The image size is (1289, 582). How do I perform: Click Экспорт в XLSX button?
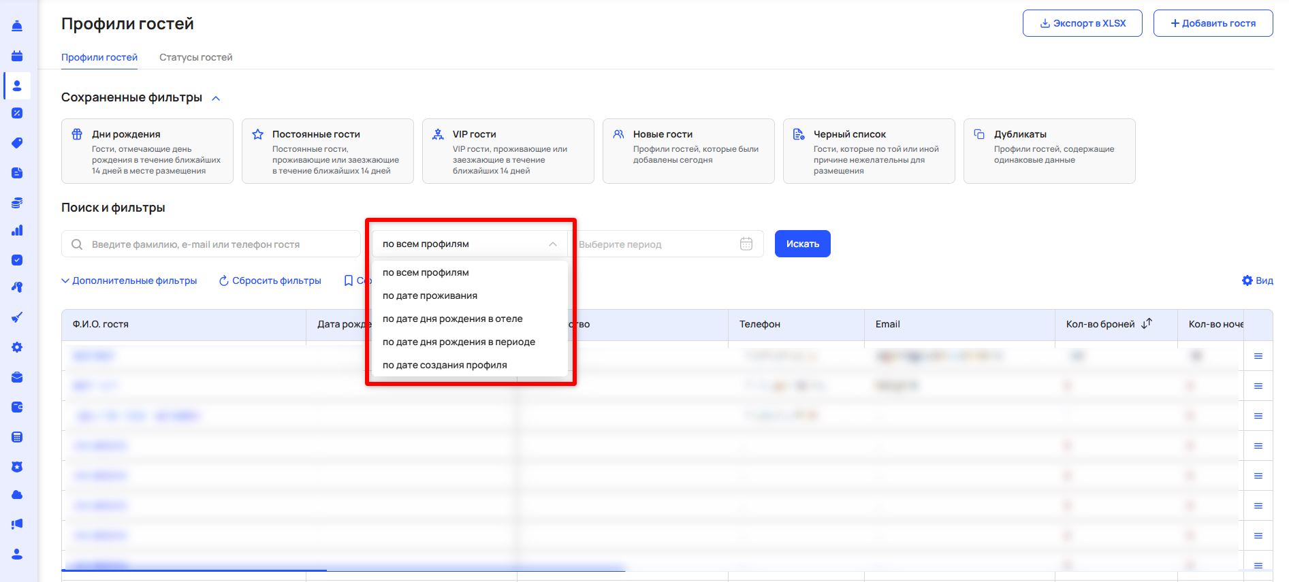tap(1082, 23)
